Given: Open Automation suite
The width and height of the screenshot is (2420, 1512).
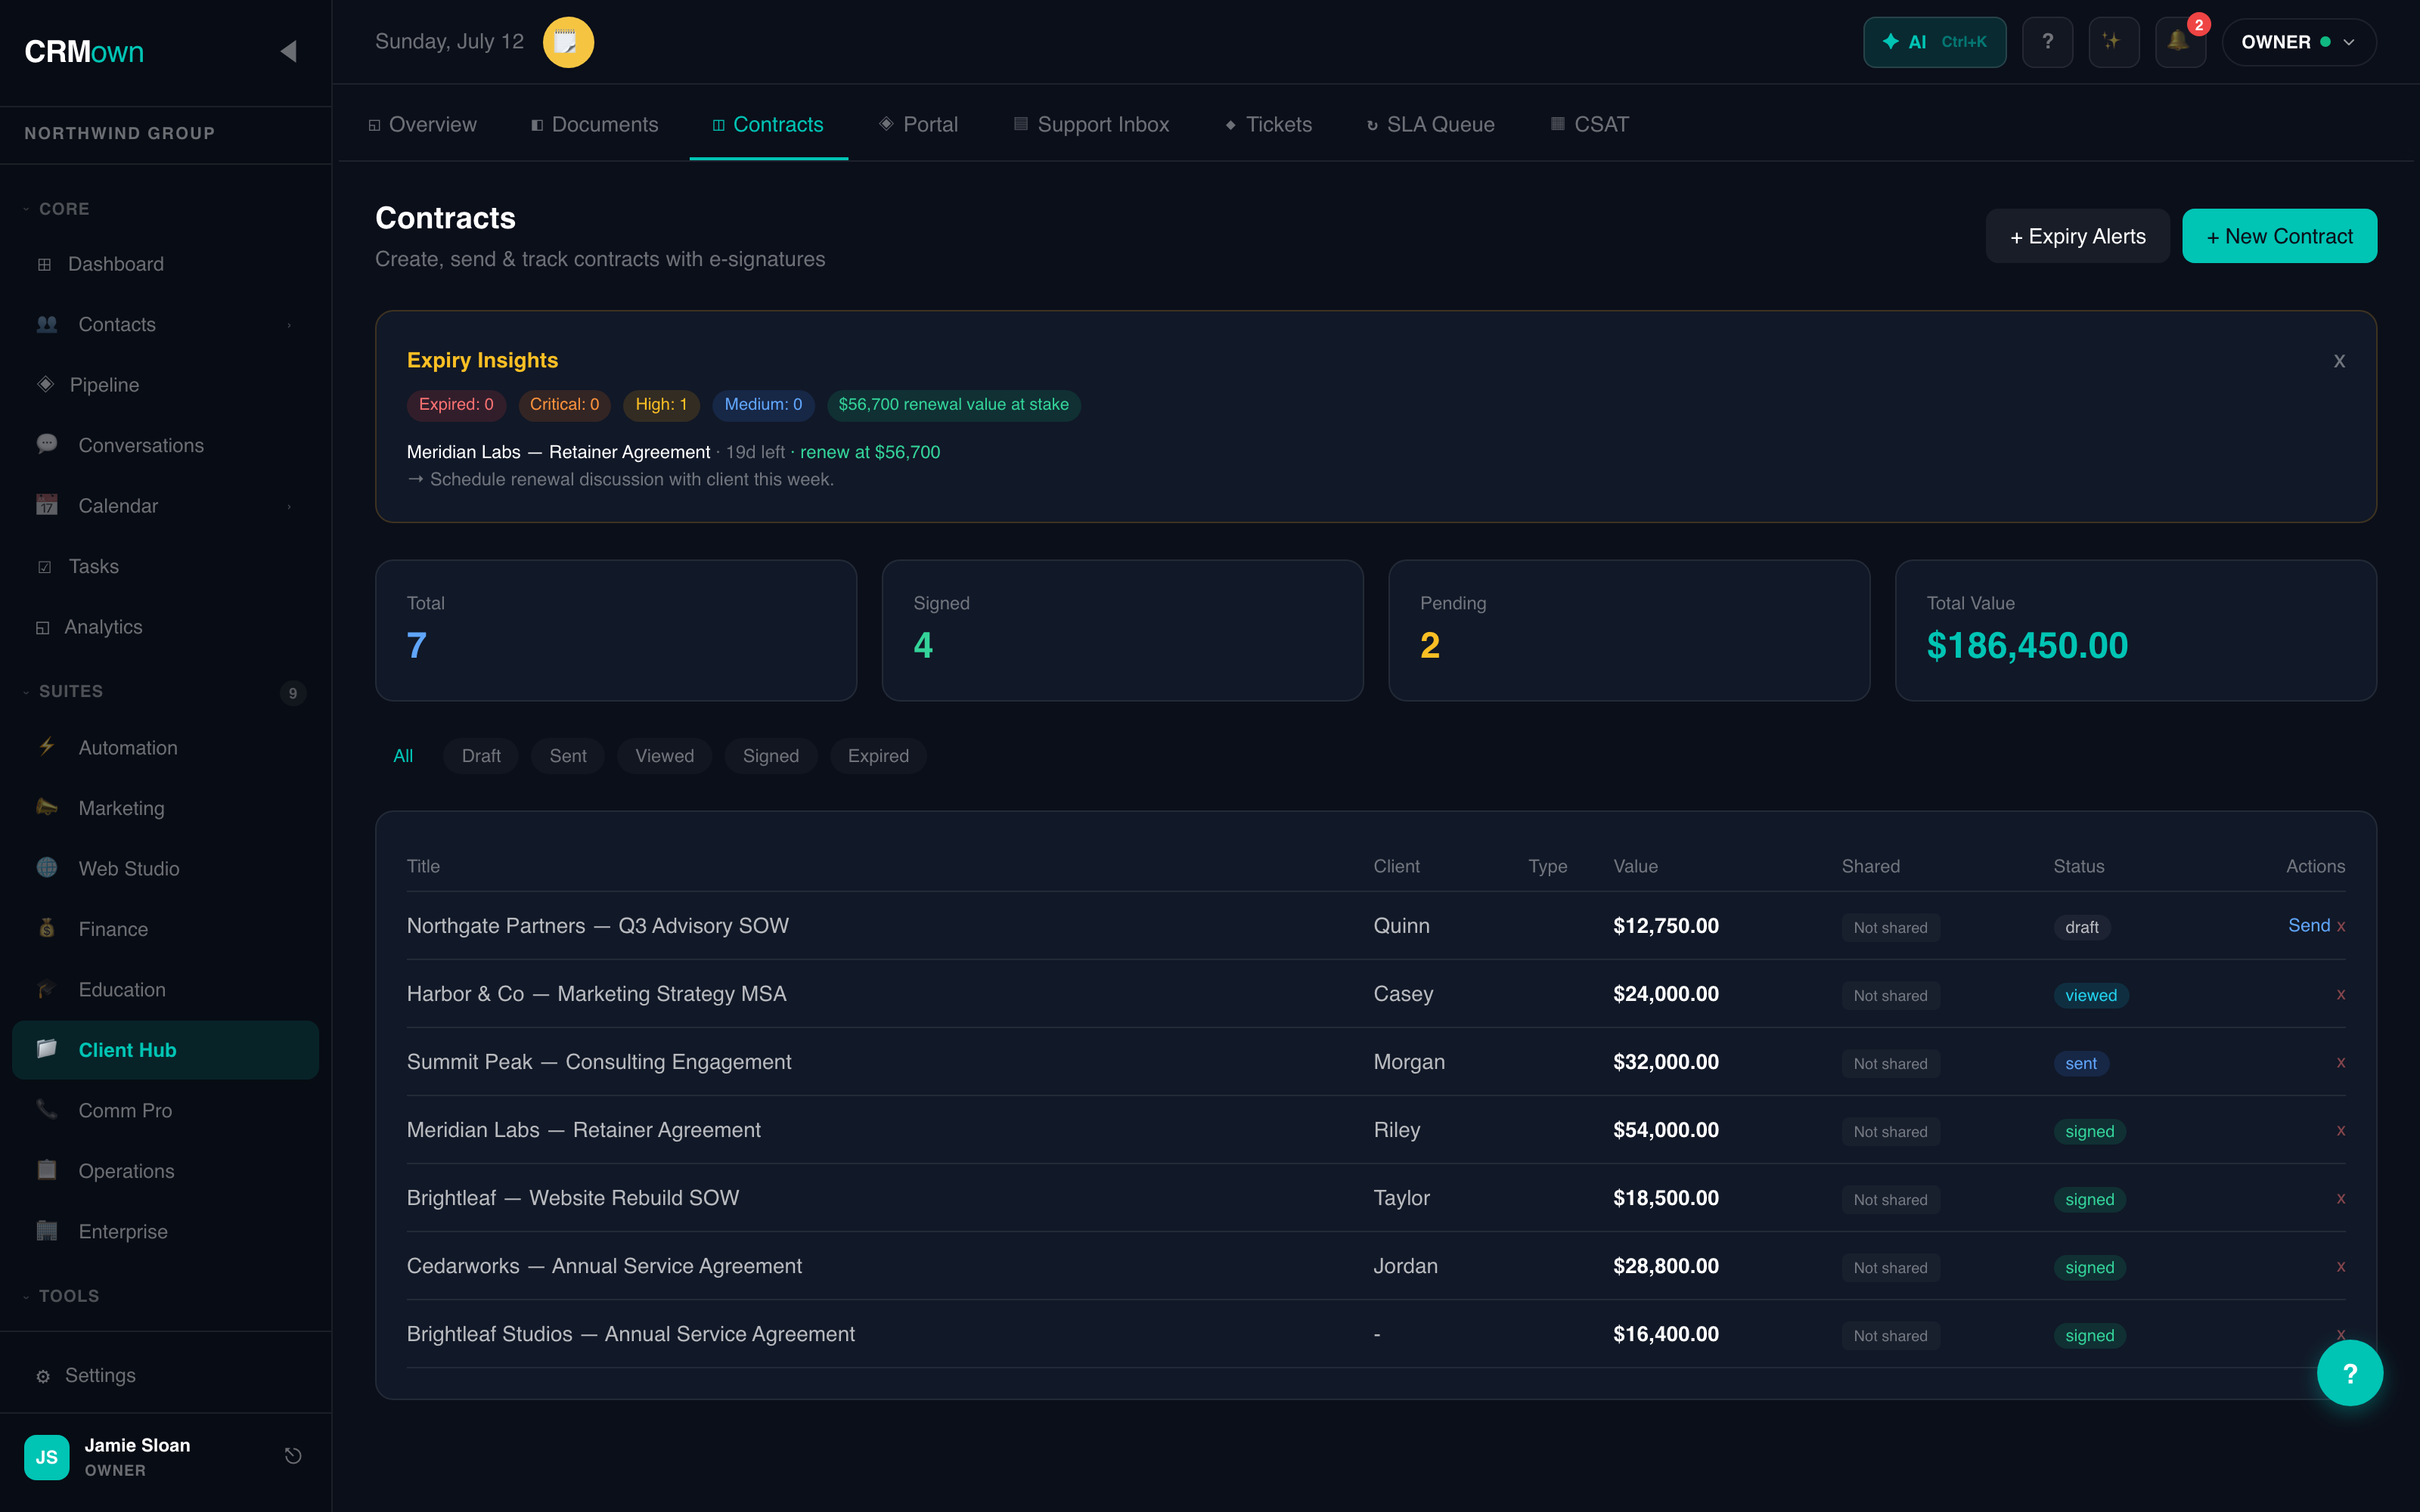Looking at the screenshot, I should (x=165, y=748).
